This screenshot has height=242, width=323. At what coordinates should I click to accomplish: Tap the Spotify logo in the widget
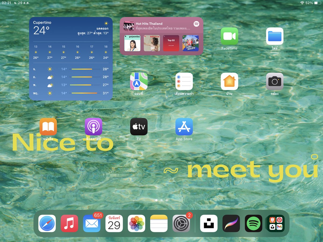point(196,24)
